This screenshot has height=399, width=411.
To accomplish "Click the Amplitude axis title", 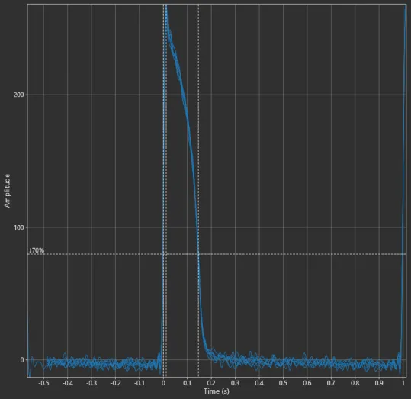I will click(7, 191).
